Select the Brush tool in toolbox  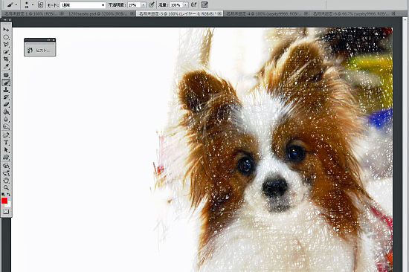[x=6, y=82]
